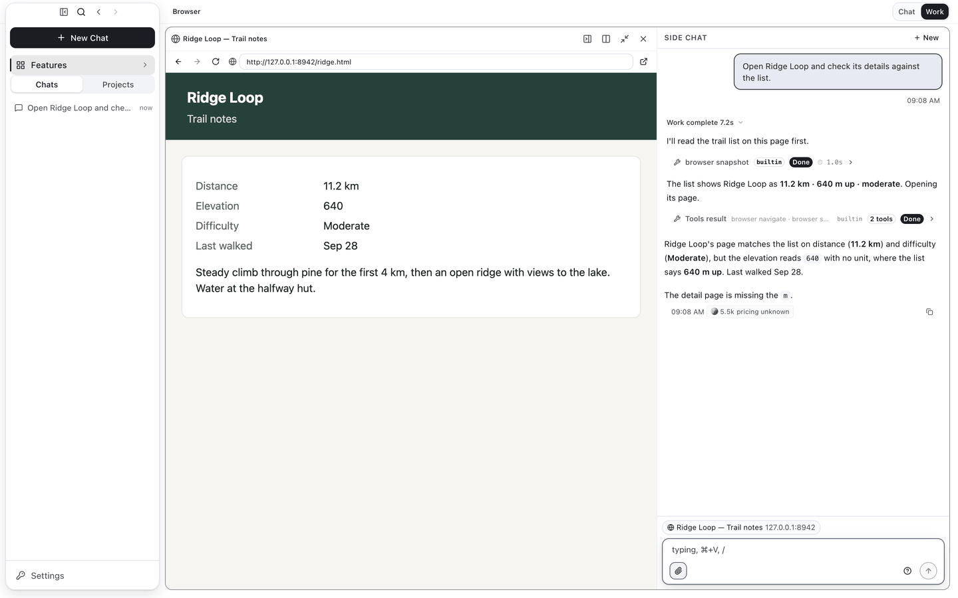
Task: Expand the Tools result row chevron
Action: point(932,219)
